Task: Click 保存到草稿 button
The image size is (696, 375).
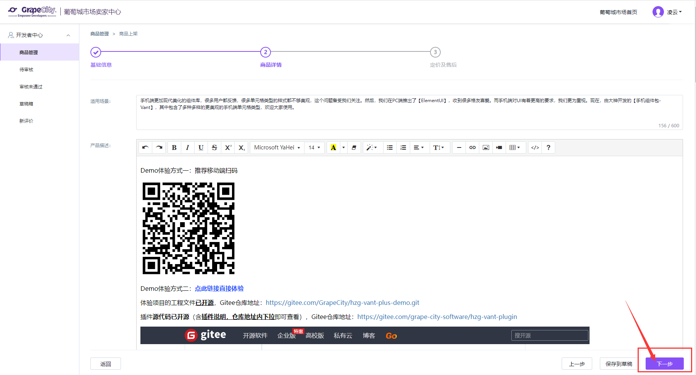Action: tap(619, 364)
